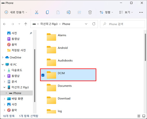Go up one folder level
The height and width of the screenshot is (119, 147).
[x=26, y=24]
